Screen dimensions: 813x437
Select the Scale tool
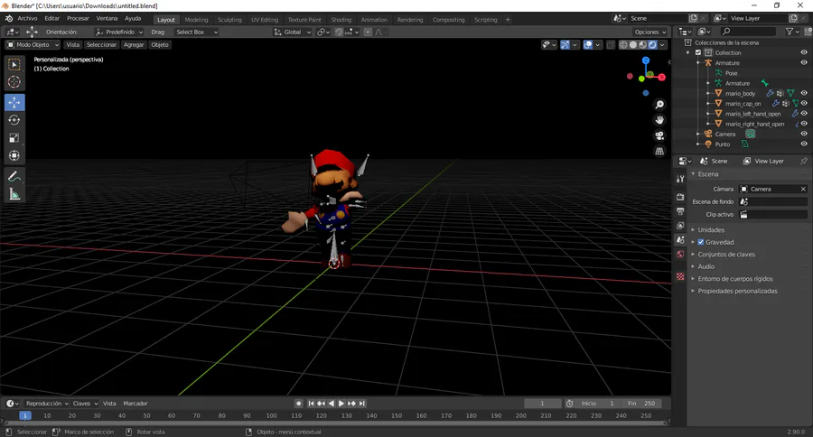coord(14,138)
